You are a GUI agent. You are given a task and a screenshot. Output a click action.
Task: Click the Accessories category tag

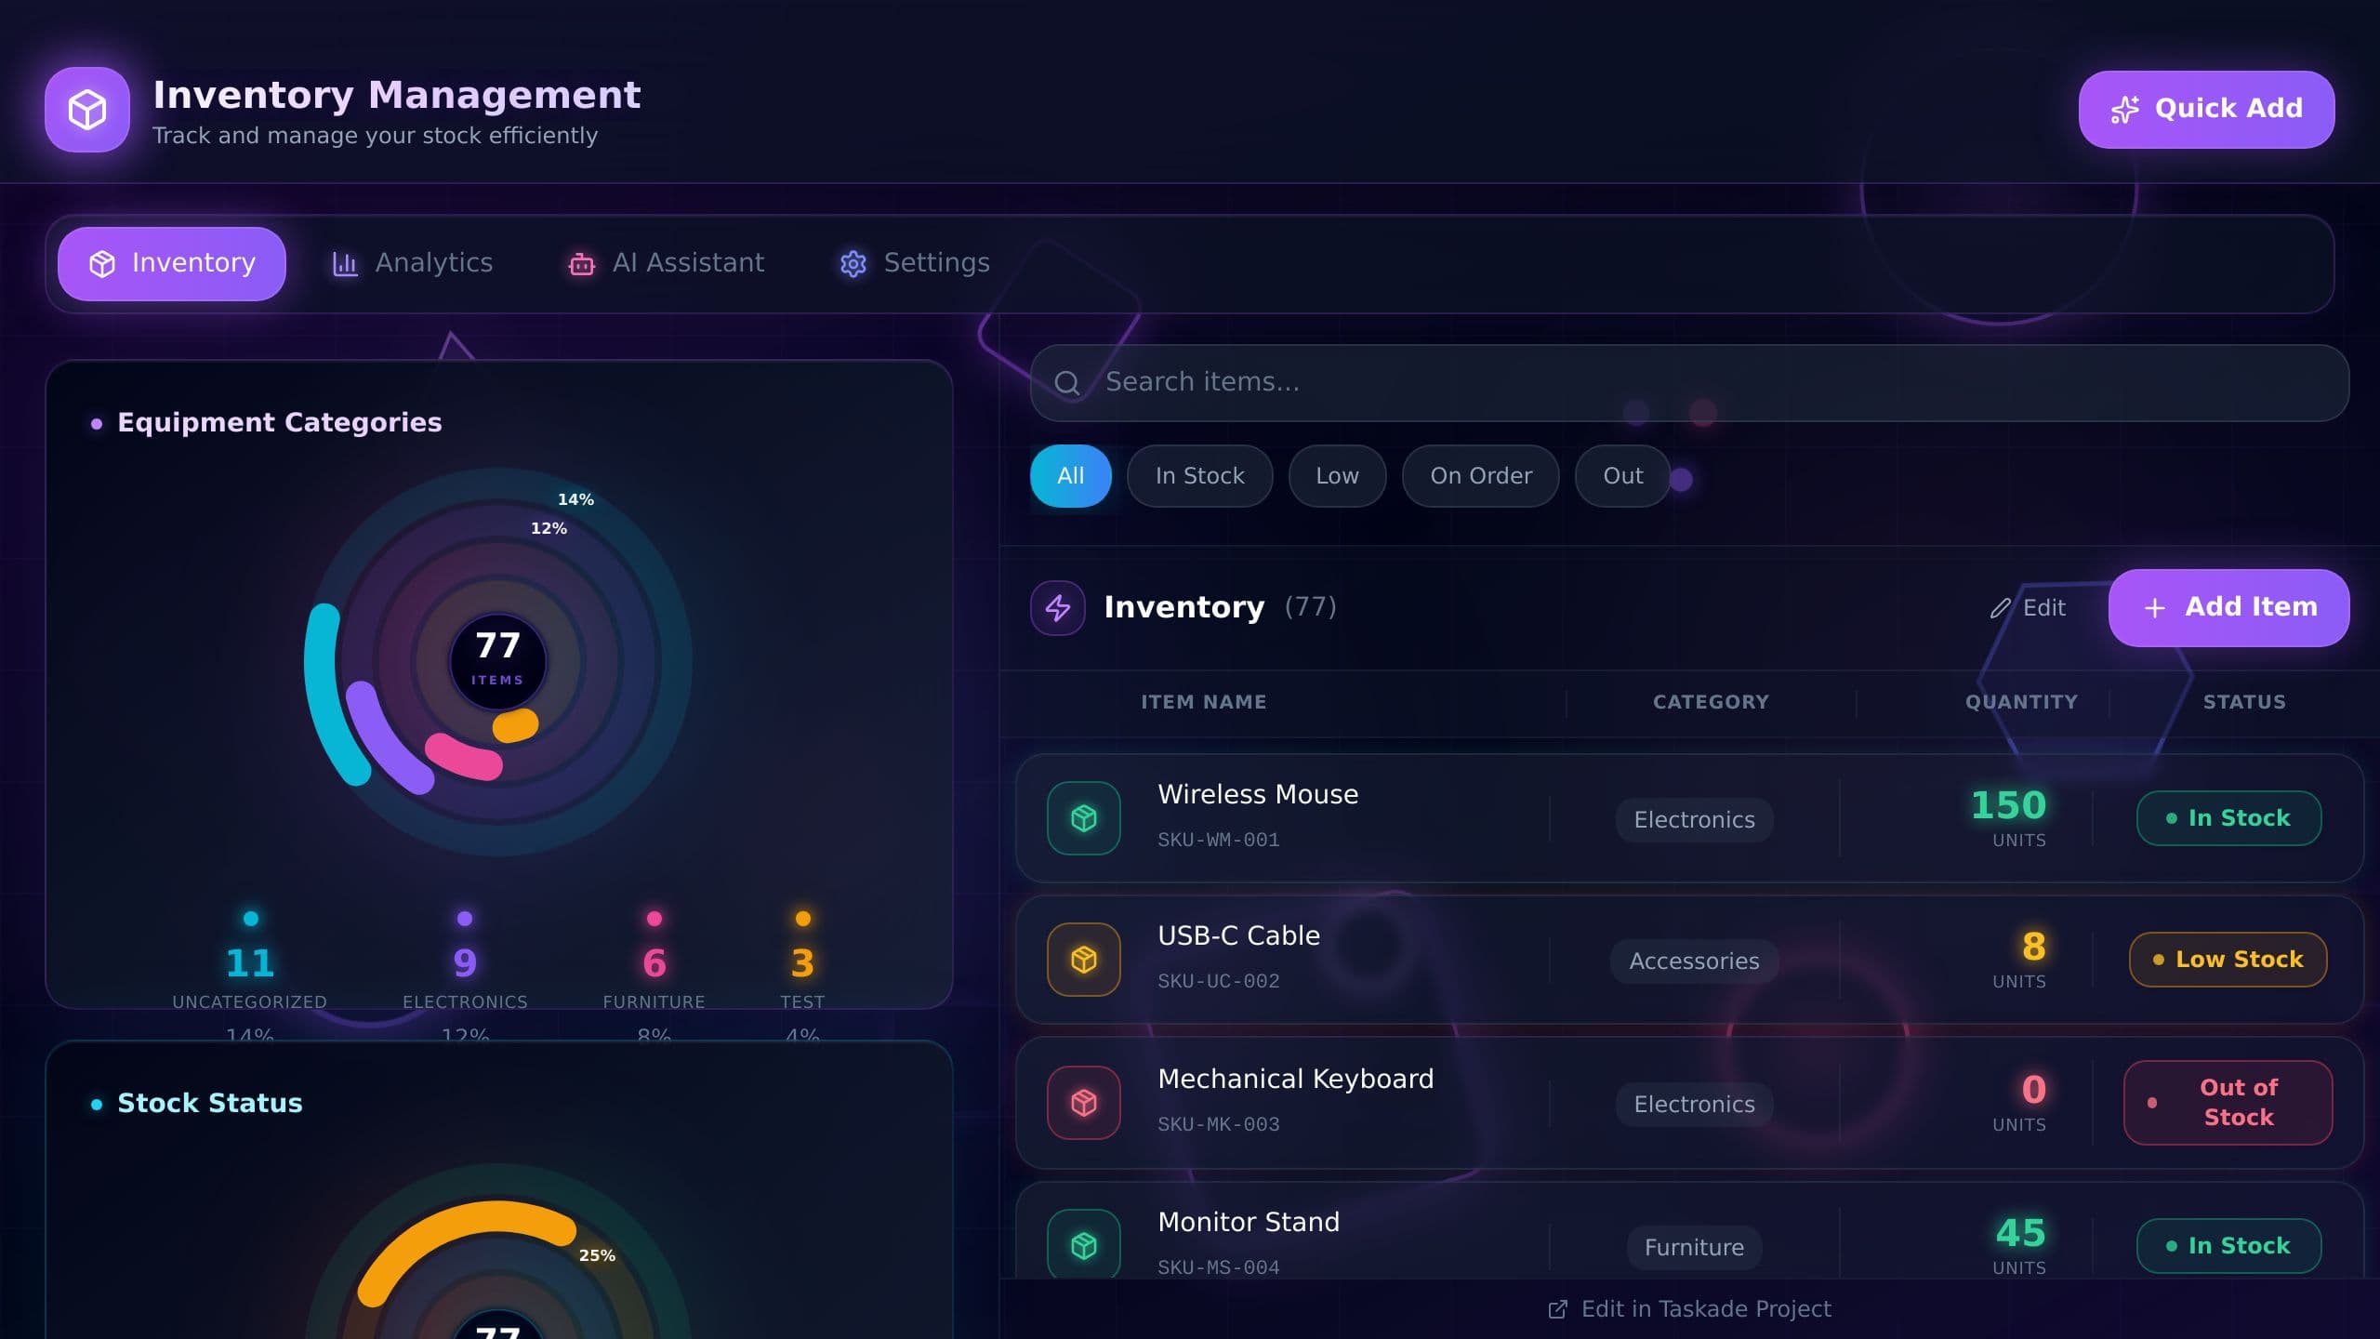1695,961
